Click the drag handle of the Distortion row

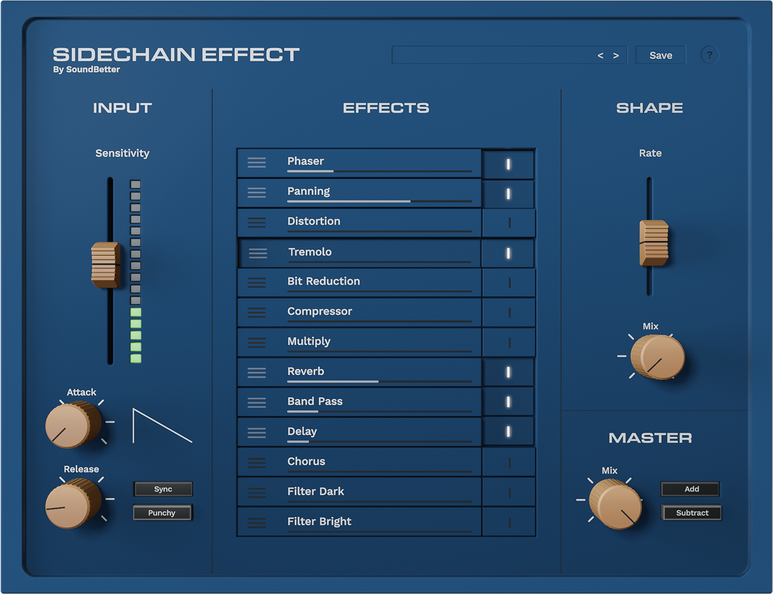click(x=257, y=223)
